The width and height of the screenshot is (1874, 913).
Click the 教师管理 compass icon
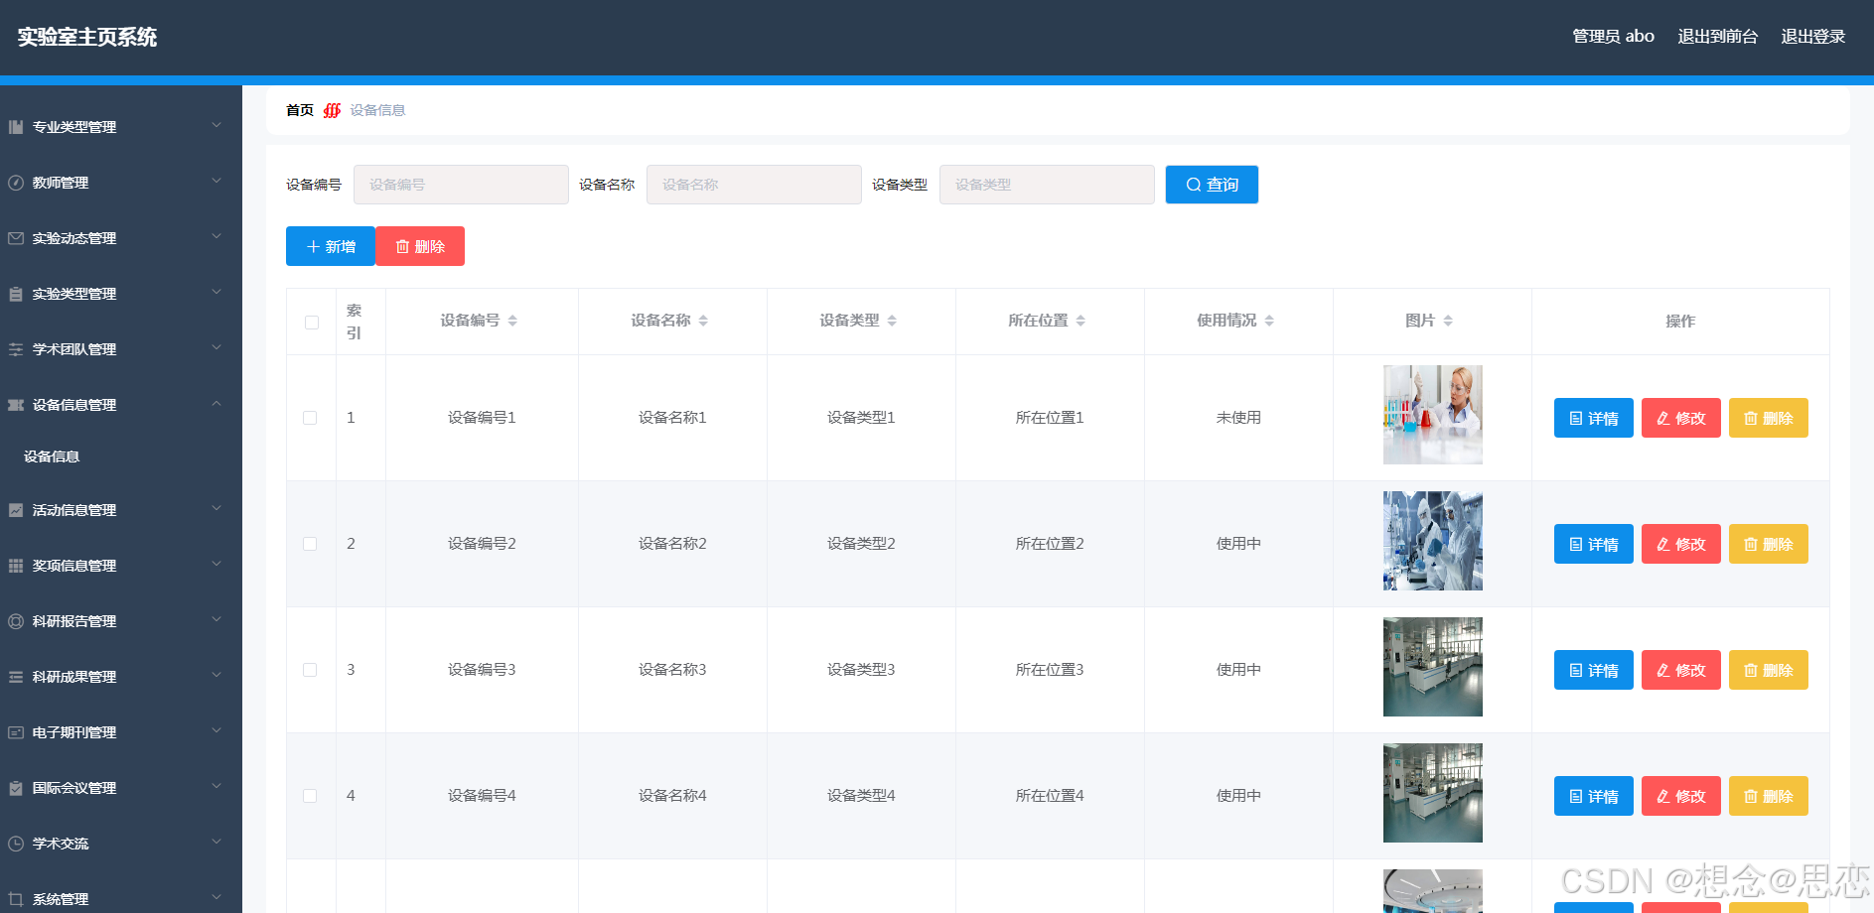pos(16,183)
